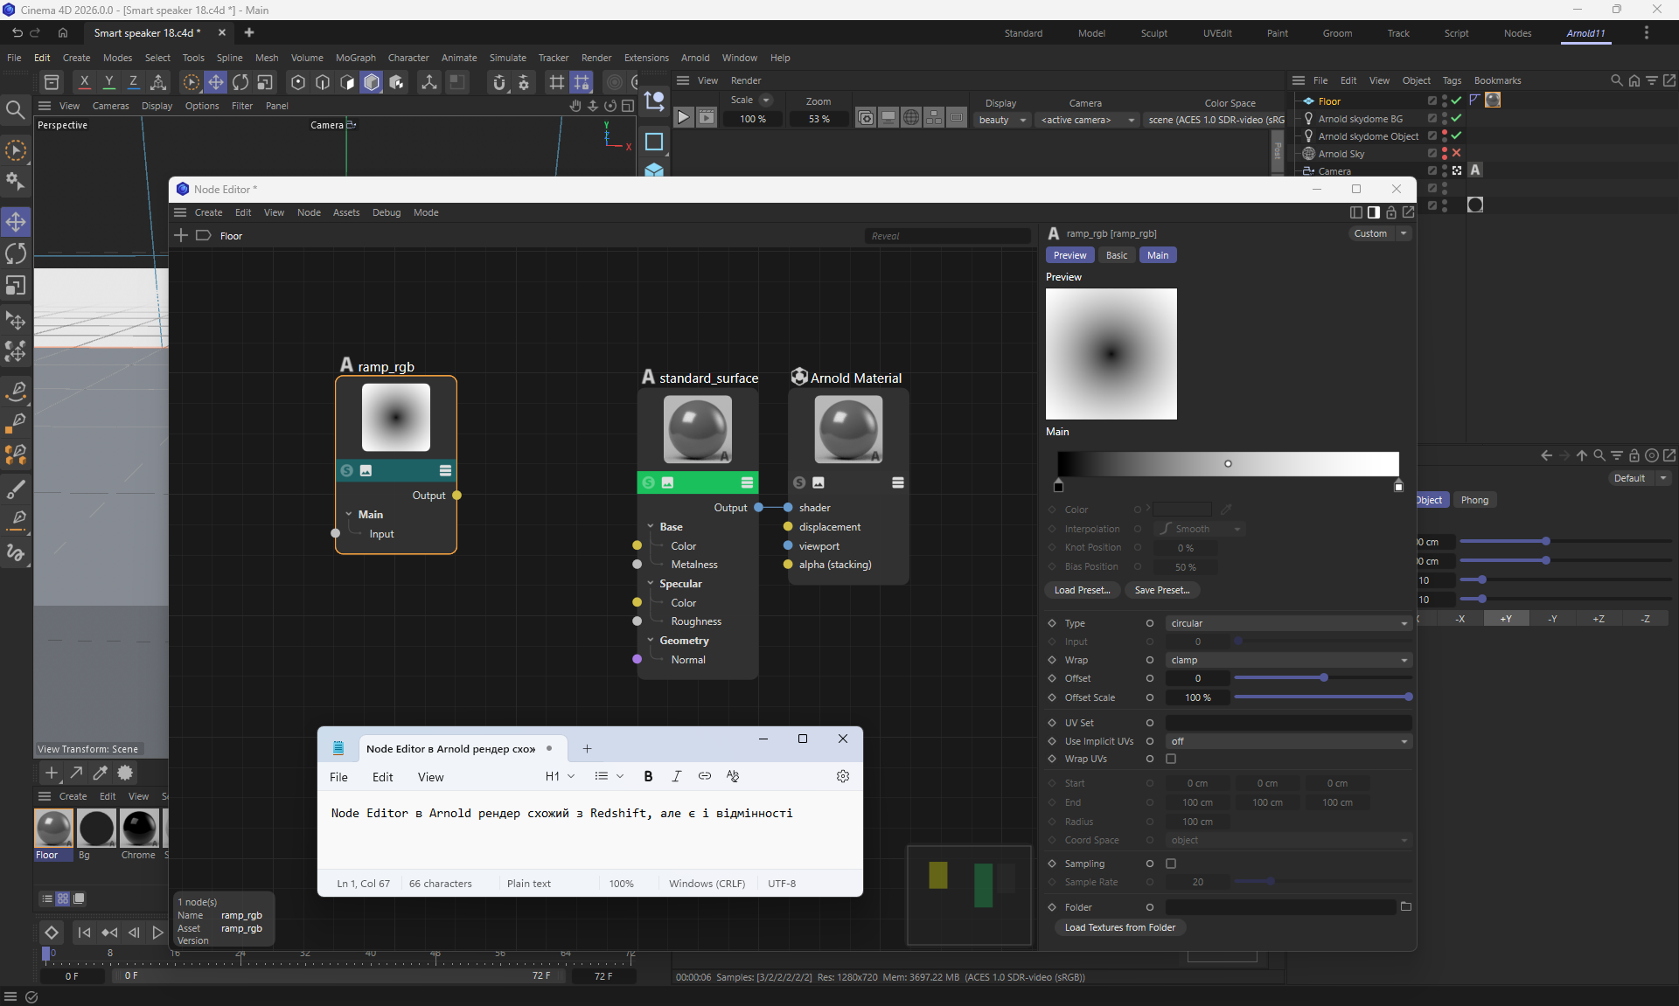The image size is (1679, 1006).
Task: Go to start of timeline
Action: 84,933
